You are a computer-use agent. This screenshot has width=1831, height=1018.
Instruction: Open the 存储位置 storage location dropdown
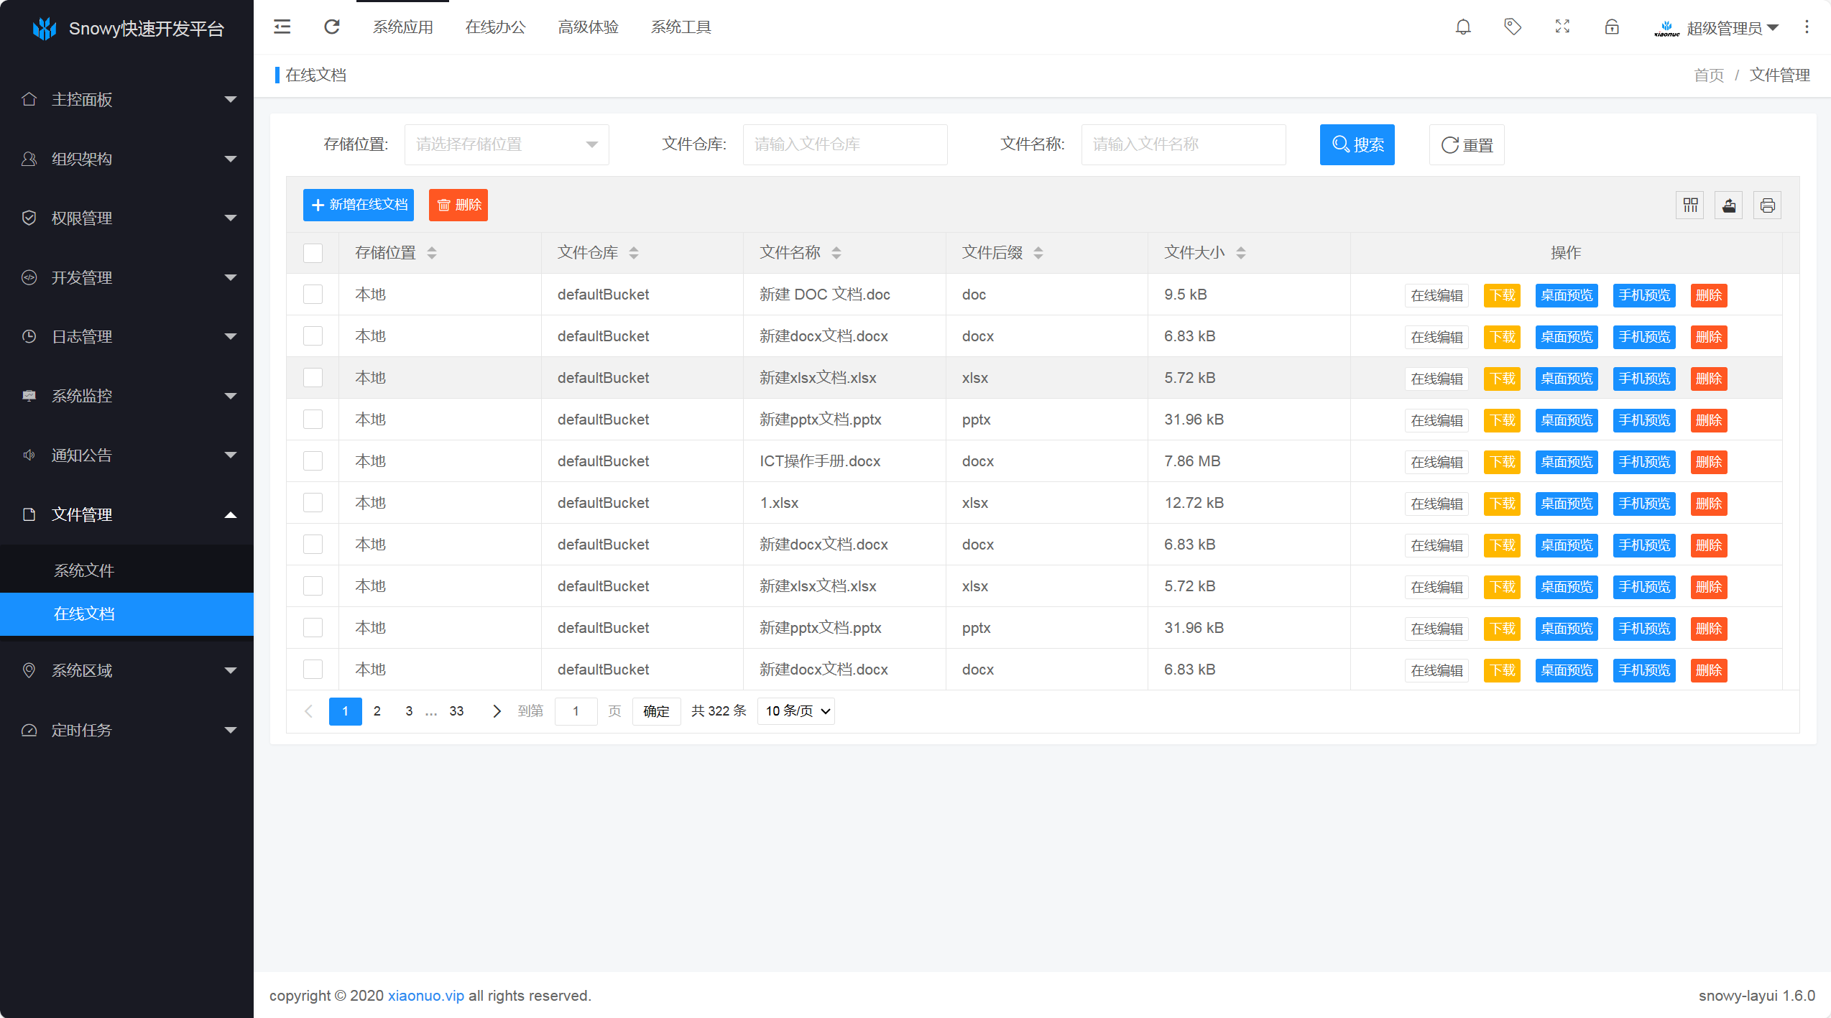pos(507,144)
